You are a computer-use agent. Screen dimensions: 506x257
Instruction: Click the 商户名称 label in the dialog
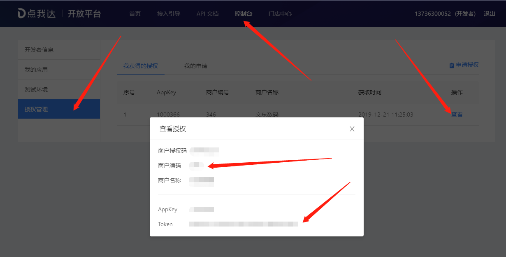pos(169,180)
